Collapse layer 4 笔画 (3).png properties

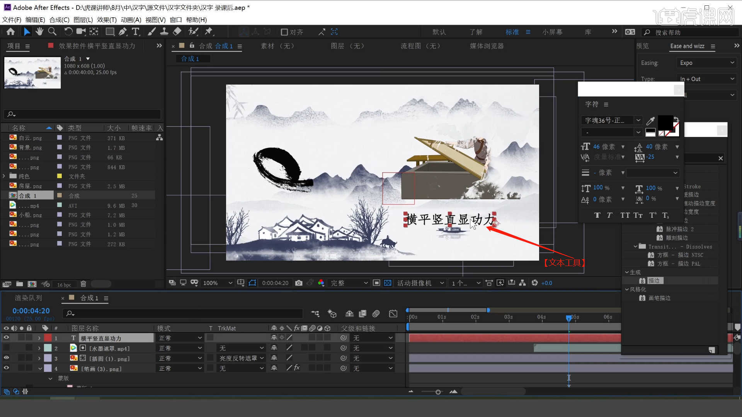[x=40, y=369]
